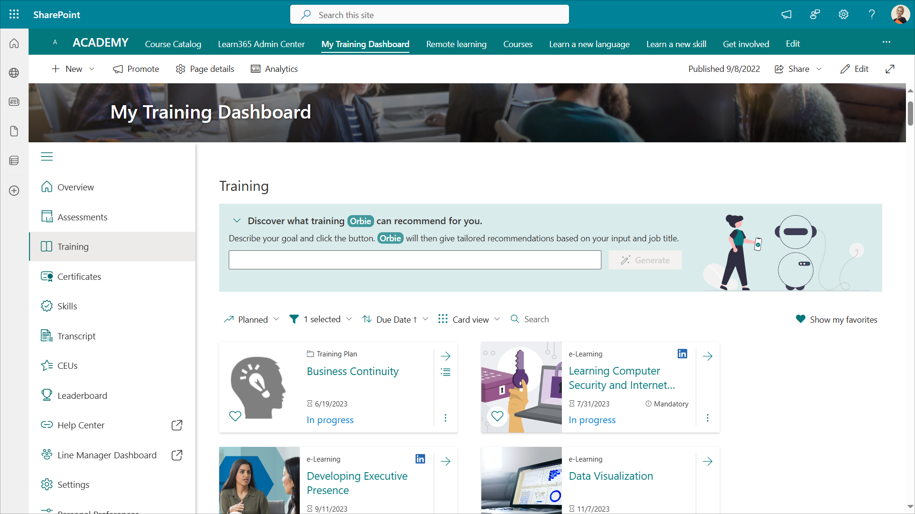The width and height of the screenshot is (915, 514).
Task: Select Certificates in the left sidebar
Action: pos(79,277)
